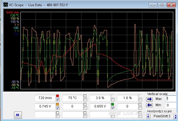Viewport: 178px width, 121px height.
Task: Click empty color box beside 3.9 %
Action: (x=113, y=96)
